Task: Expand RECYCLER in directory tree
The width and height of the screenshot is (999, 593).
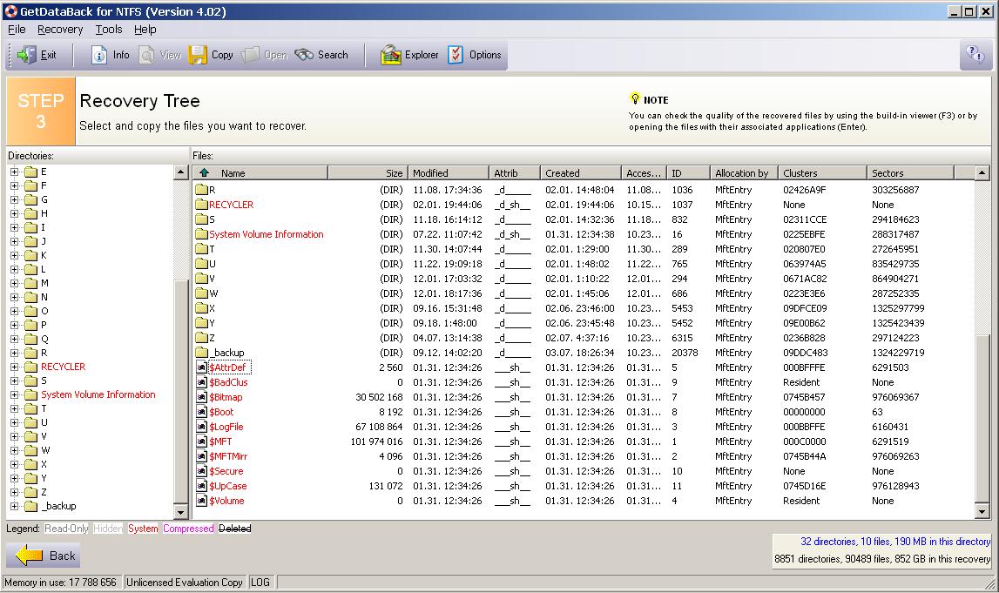Action: (x=14, y=367)
